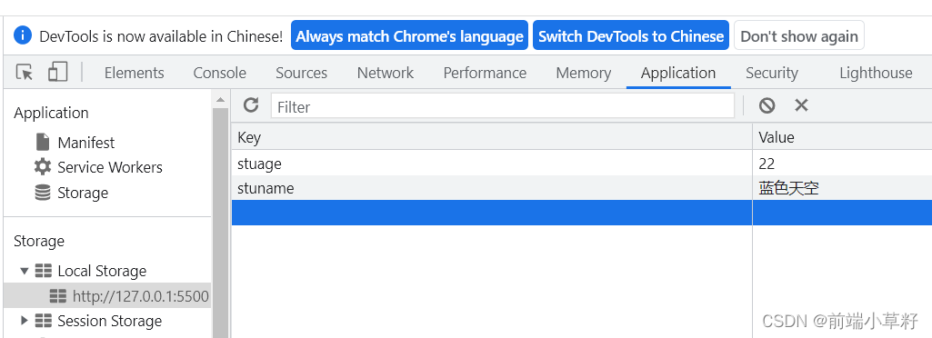Clear all storage entries icon
Viewport: 932px width, 338px height.
click(767, 105)
